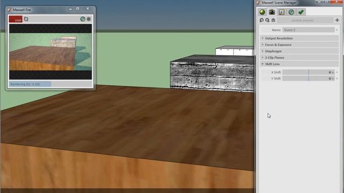
Task: Click the small dot beside X Shift
Action: pyautogui.click(x=337, y=72)
